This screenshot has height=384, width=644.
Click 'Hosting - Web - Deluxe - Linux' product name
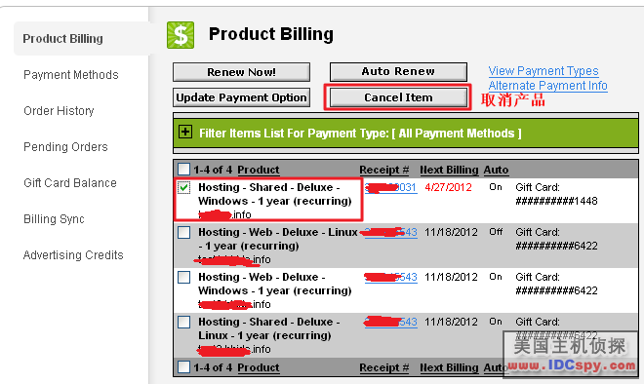pyautogui.click(x=278, y=232)
